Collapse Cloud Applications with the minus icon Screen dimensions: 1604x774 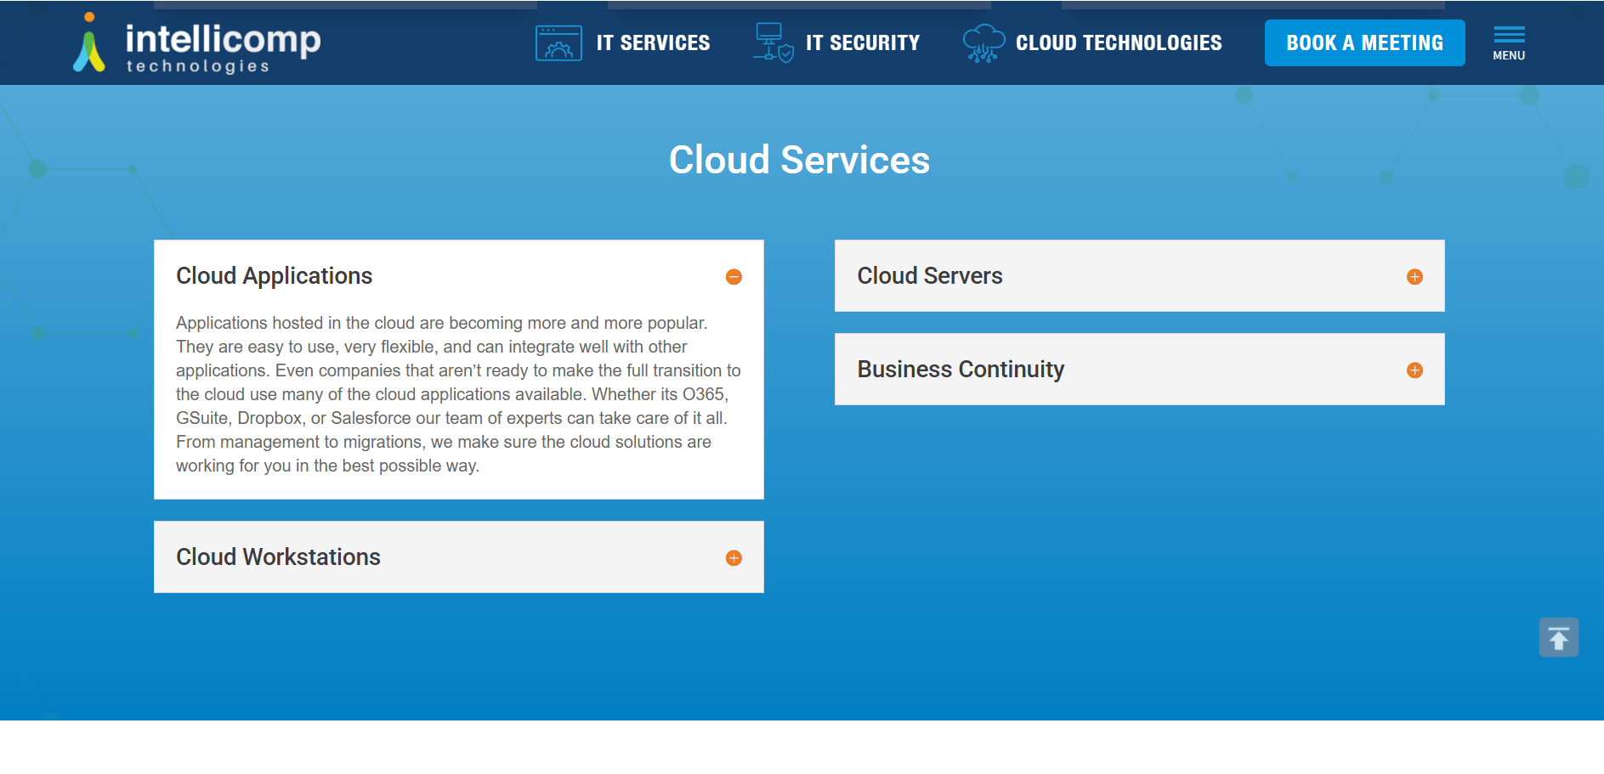coord(734,277)
